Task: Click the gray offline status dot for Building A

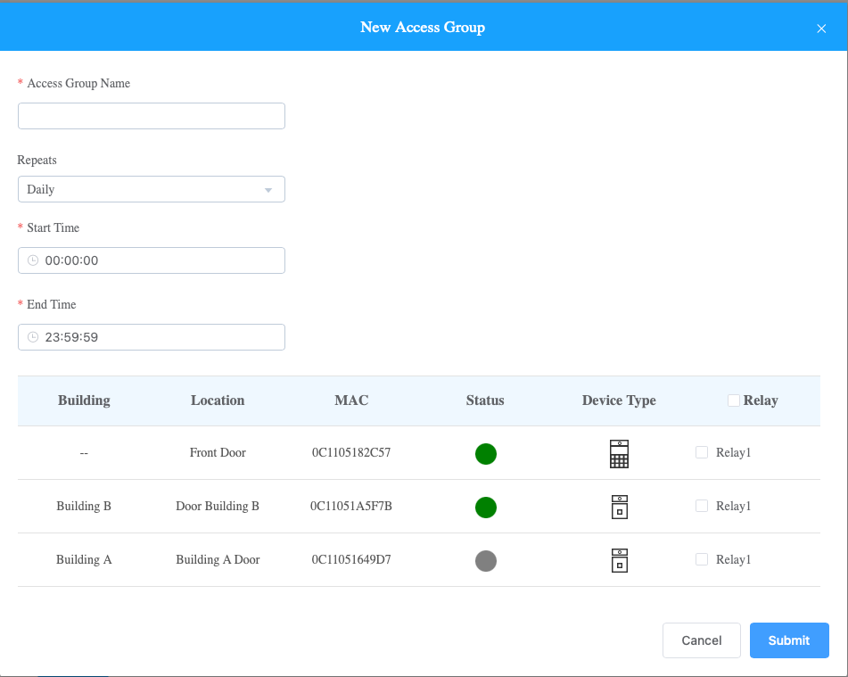Action: [x=485, y=560]
